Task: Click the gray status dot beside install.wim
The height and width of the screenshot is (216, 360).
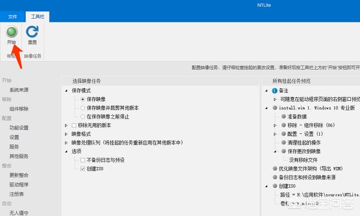Action: [x=275, y=107]
